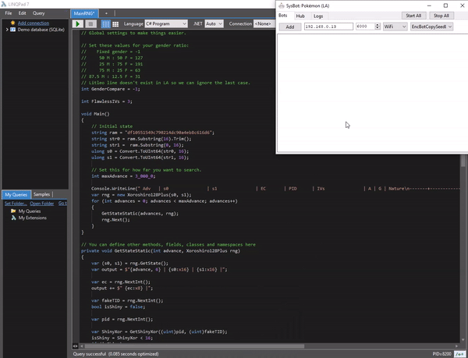Click the Set Folder... link
Image resolution: width=468 pixels, height=358 pixels.
pyautogui.click(x=16, y=204)
